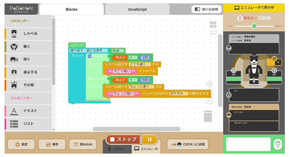This screenshot has width=289, height=157.
Task: Click the 100 number field
Action: click(145, 57)
